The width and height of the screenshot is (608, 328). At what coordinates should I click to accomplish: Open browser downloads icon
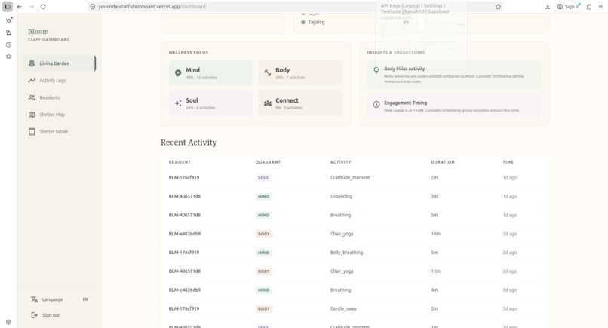[x=548, y=7]
